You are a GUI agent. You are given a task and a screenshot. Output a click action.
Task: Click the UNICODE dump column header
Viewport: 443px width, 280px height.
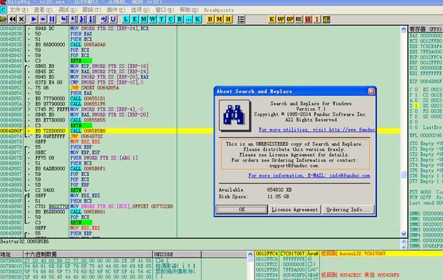177,255
